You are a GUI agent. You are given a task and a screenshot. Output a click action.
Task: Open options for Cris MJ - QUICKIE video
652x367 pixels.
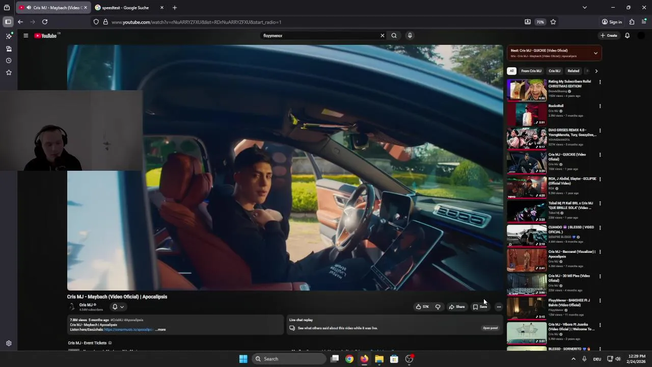coord(600,155)
